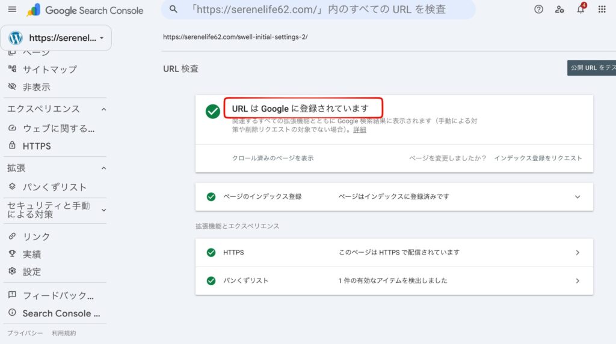Click the settings gear icon
616x344 pixels.
(12, 271)
